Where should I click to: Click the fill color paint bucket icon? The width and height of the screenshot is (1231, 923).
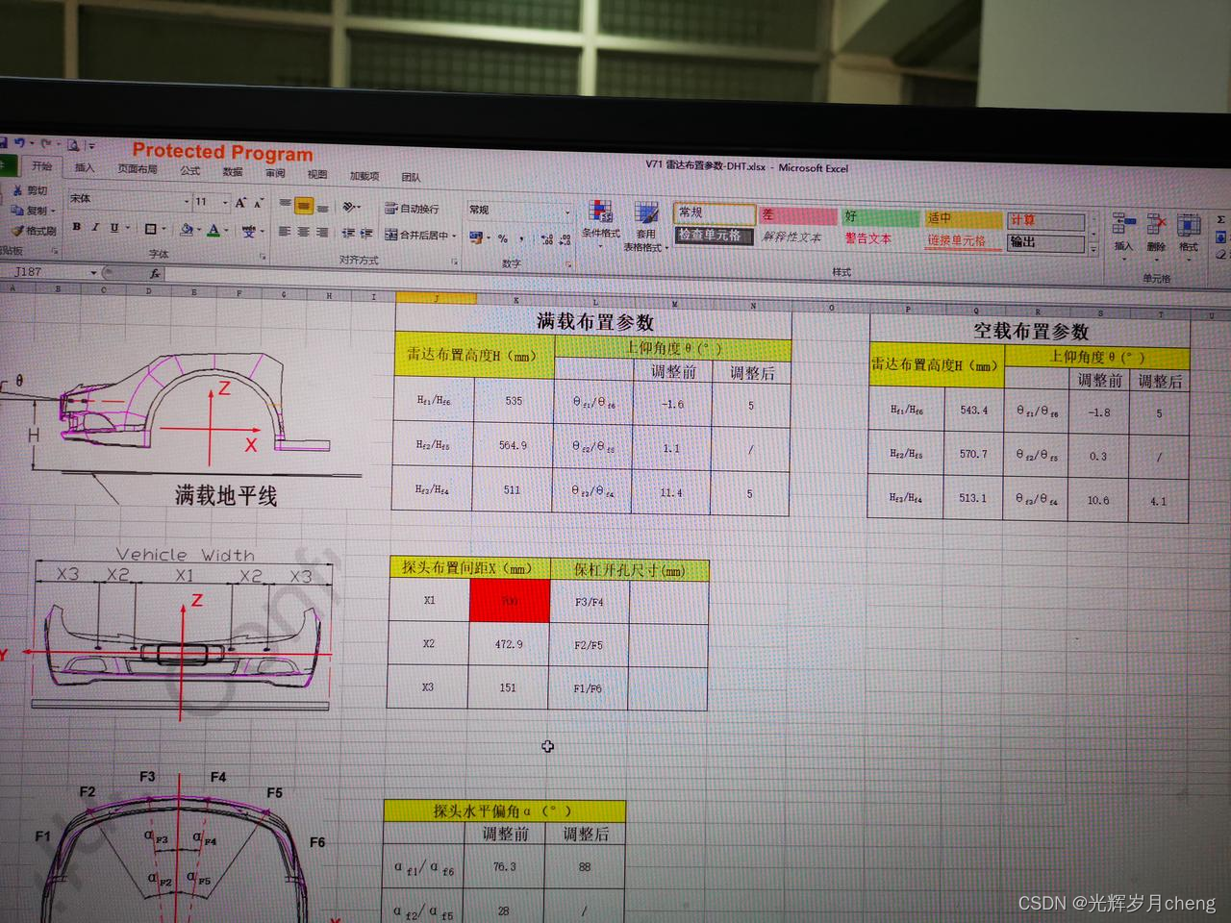[186, 230]
